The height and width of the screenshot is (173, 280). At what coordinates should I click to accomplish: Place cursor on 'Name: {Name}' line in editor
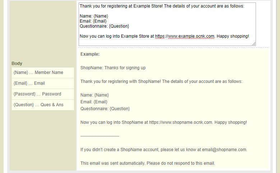click(x=94, y=16)
